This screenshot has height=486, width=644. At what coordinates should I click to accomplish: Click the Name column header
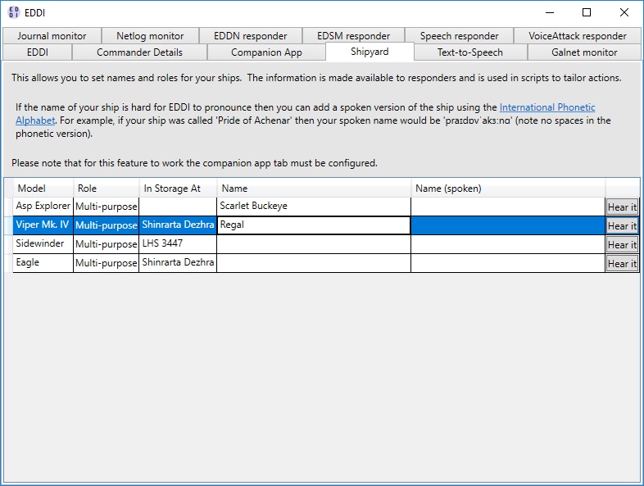tap(314, 188)
